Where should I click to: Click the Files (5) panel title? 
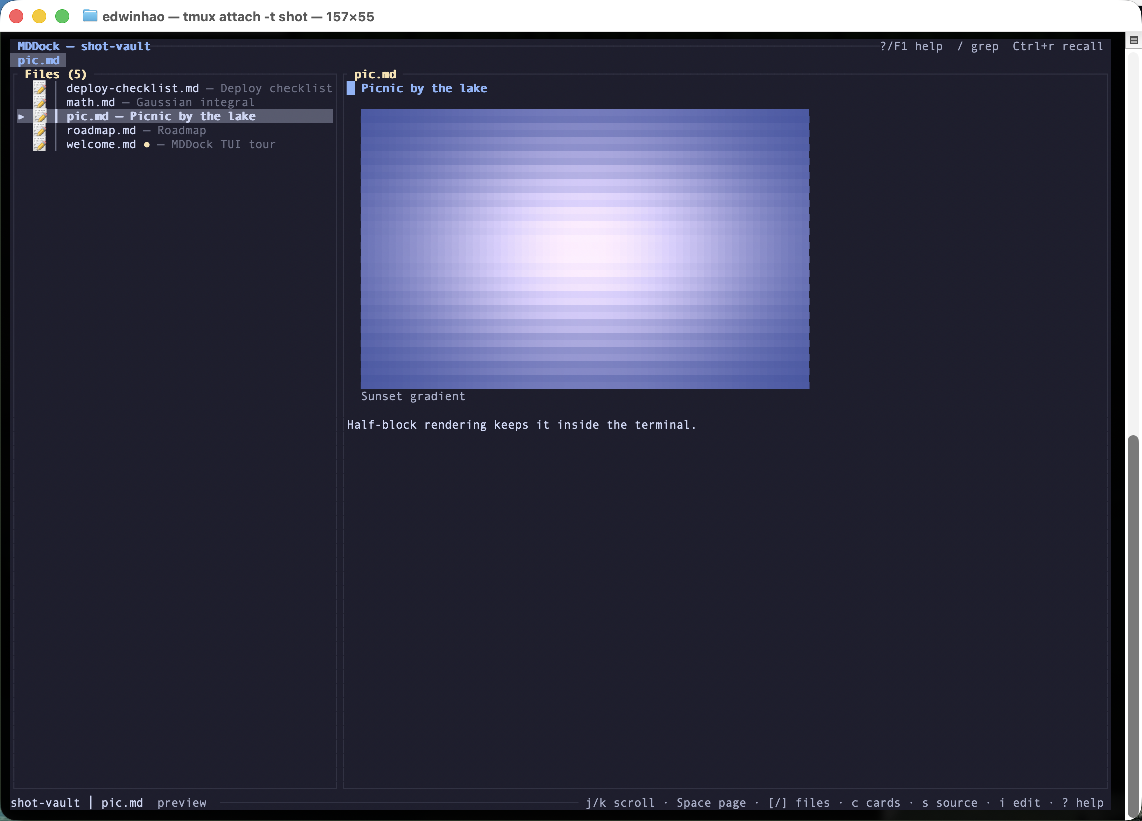(x=56, y=75)
